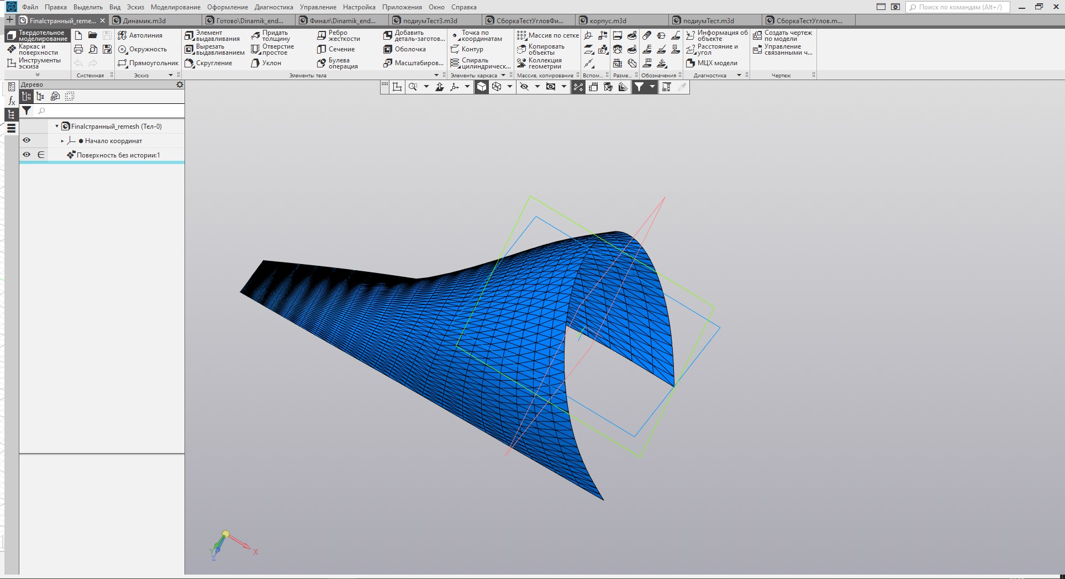
Task: Expand the toolbar sets chevron below Инструменты эскиза
Action: [38, 75]
